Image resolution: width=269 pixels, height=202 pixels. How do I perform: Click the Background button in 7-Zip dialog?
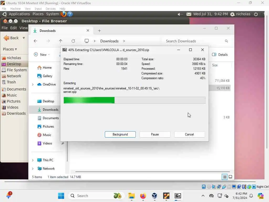pos(120,134)
